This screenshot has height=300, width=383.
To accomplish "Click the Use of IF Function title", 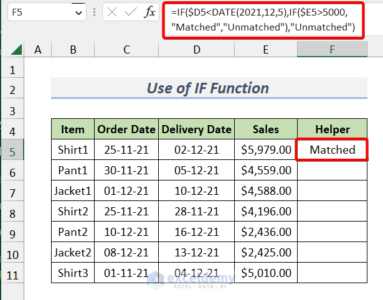I will pyautogui.click(x=208, y=88).
